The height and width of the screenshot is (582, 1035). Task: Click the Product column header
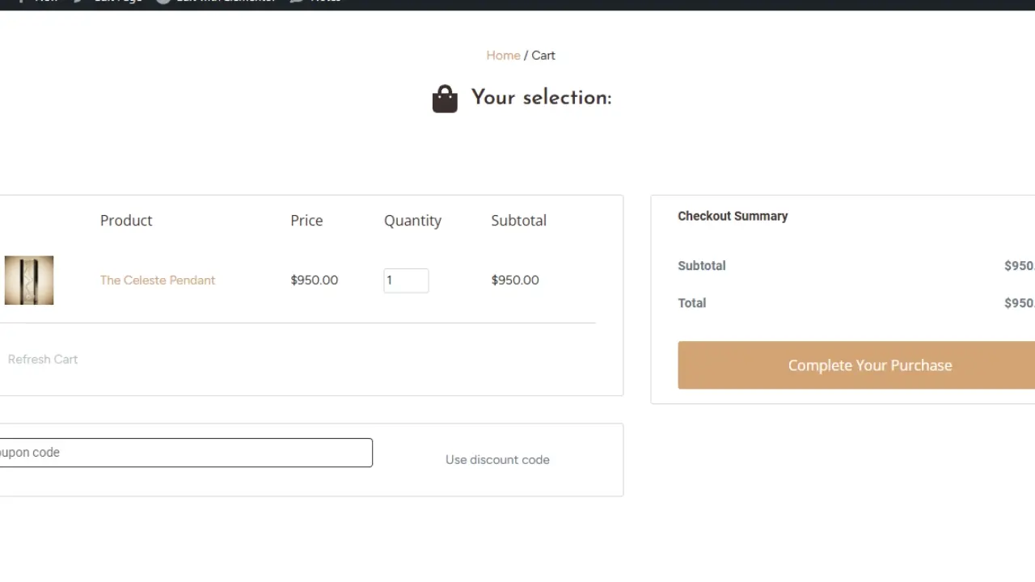click(x=126, y=221)
